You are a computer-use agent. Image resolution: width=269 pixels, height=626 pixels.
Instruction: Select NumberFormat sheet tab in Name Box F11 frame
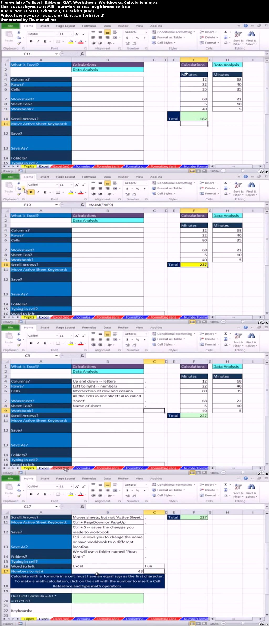coord(196,166)
